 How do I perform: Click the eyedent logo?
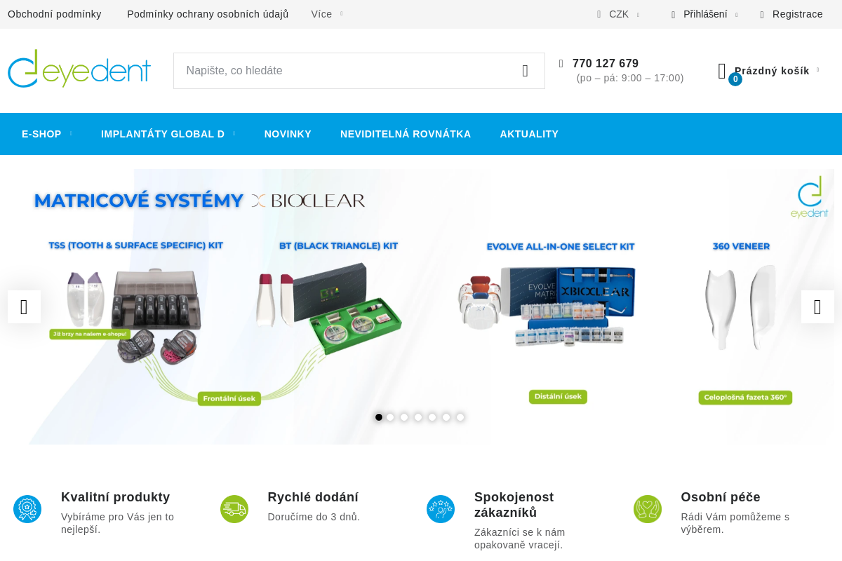(x=79, y=69)
